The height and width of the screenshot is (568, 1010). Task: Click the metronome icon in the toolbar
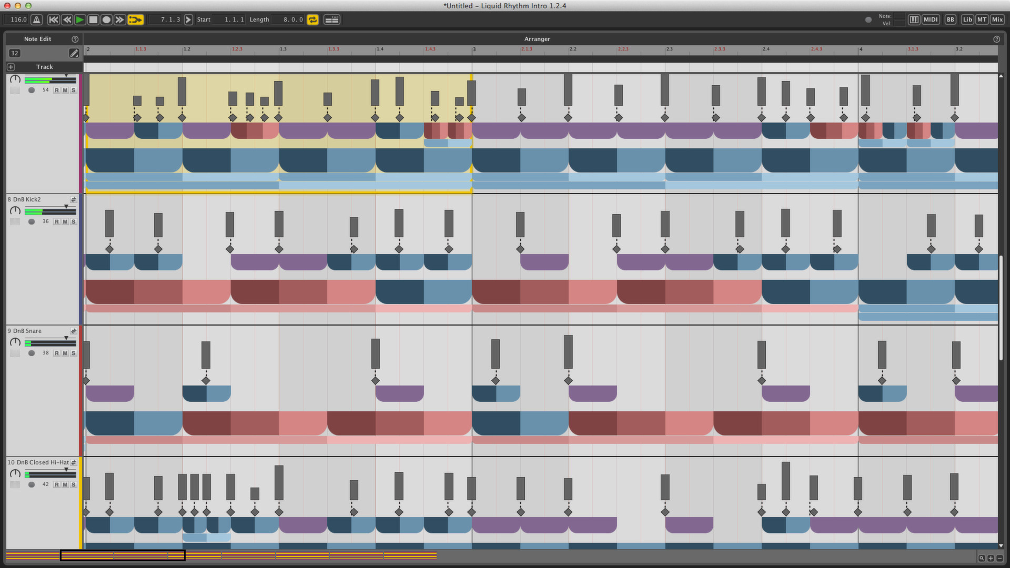(35, 19)
